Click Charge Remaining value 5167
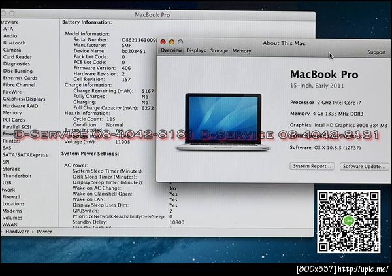The image size is (392, 276). click(148, 91)
